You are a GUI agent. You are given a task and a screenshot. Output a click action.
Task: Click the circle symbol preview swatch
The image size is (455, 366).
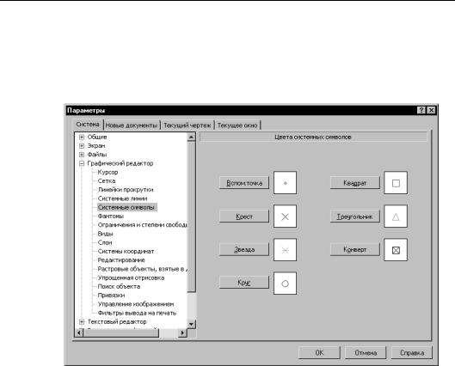click(x=285, y=284)
